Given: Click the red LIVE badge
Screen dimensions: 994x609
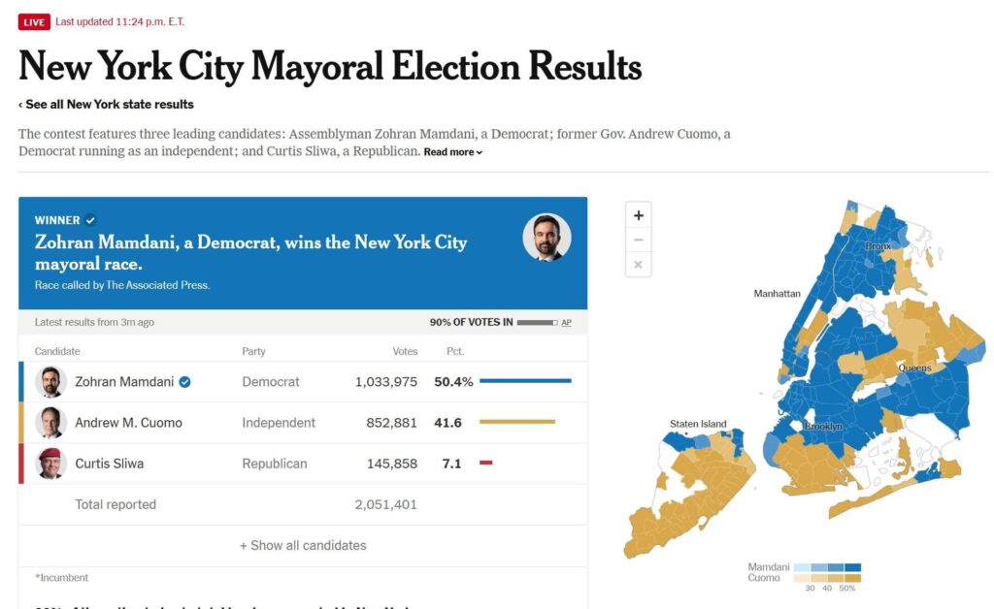Looking at the screenshot, I should pos(34,21).
